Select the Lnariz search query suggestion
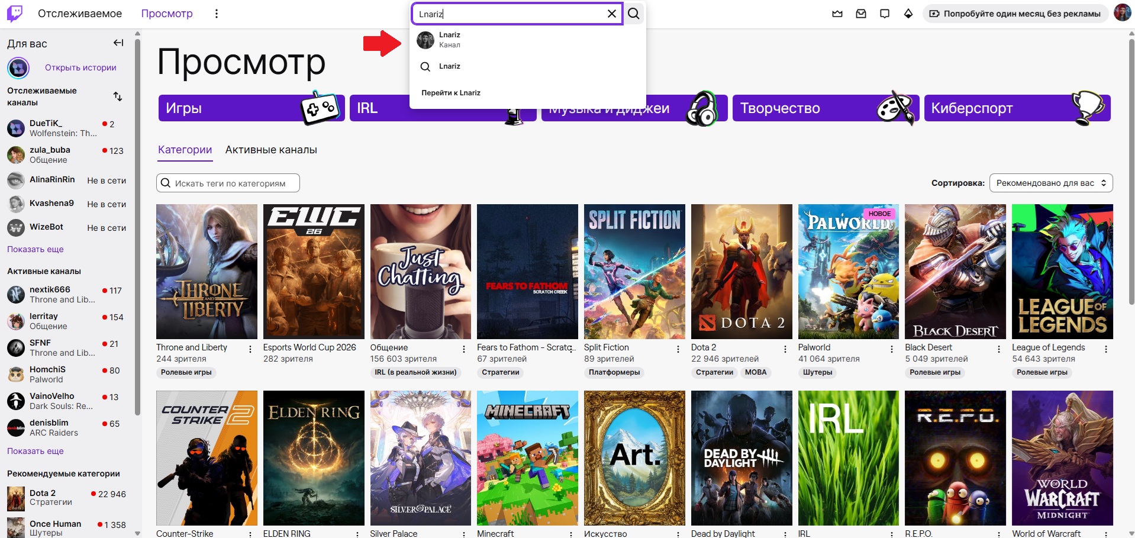Viewport: 1135px width, 538px height. click(x=527, y=66)
